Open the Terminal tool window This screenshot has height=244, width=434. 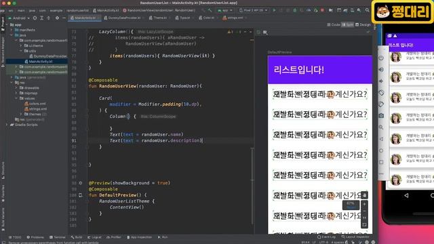(57, 237)
